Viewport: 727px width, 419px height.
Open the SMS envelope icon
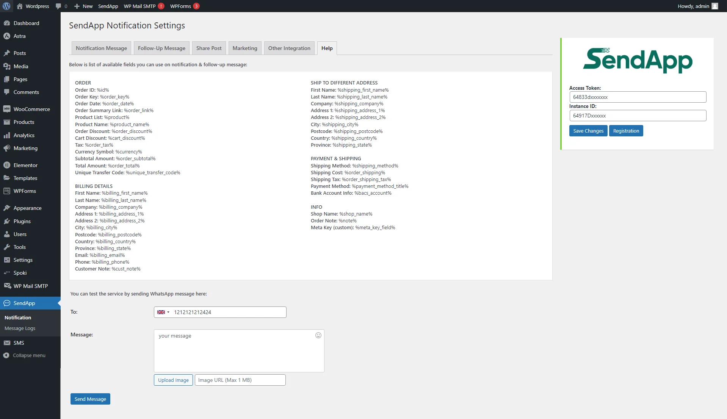[7, 343]
